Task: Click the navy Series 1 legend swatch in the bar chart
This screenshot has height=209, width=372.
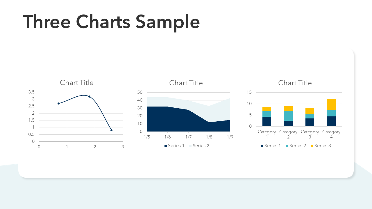Action: point(262,146)
